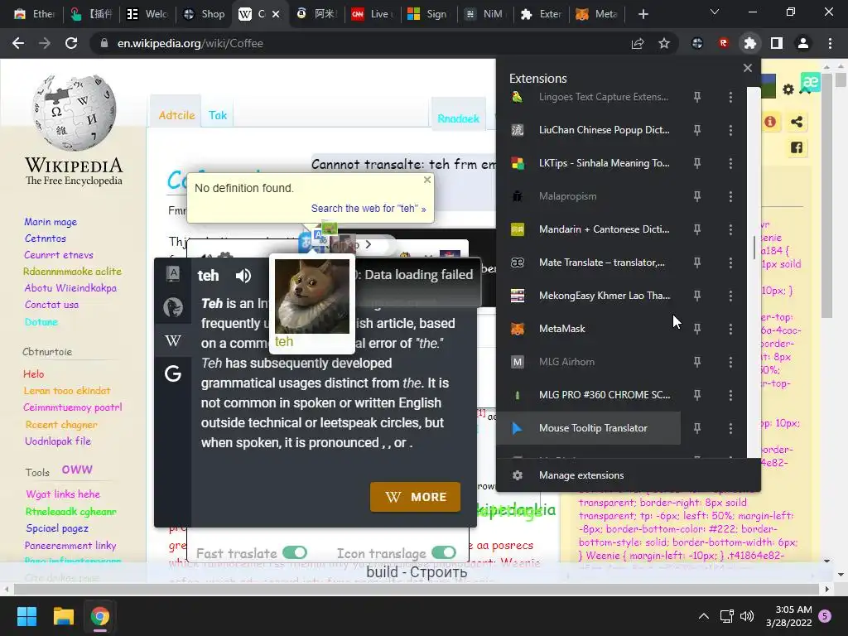This screenshot has width=848, height=636.
Task: Close the Extensions panel
Action: coord(748,68)
